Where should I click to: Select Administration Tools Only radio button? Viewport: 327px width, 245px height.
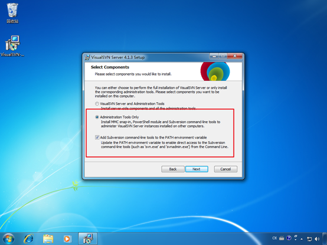point(97,117)
